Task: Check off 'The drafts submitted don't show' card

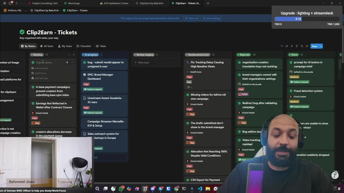Action: (188, 123)
